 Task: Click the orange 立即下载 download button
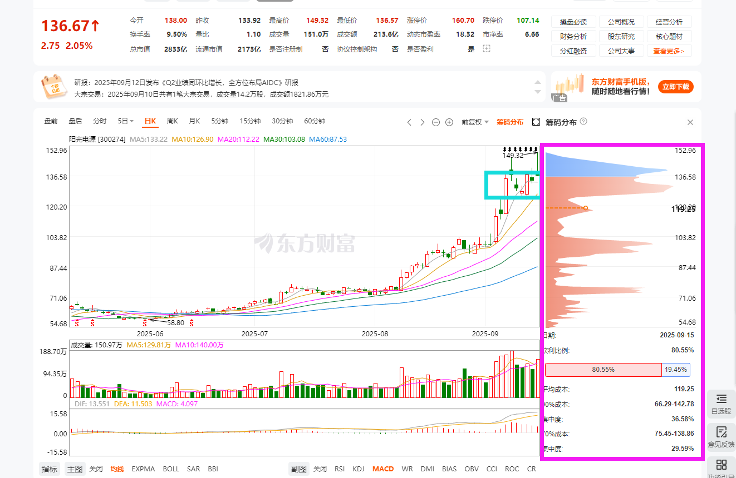point(676,87)
